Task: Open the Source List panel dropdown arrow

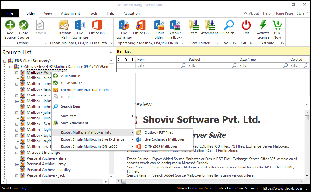Action: (110, 53)
